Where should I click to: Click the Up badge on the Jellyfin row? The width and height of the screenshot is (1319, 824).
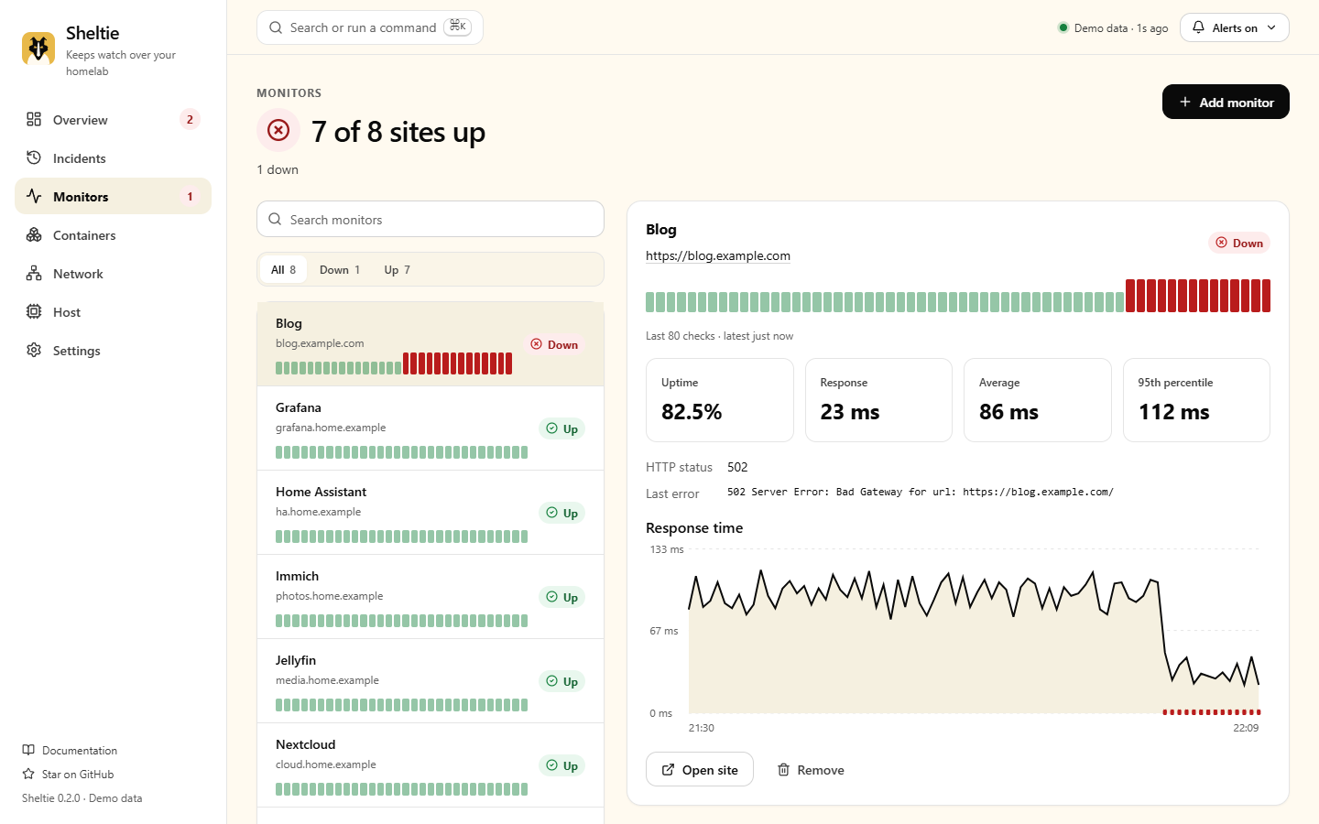pos(562,681)
